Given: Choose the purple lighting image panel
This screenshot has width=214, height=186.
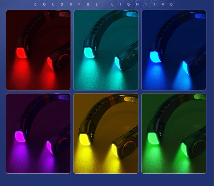Looking at the screenshot, I should (38, 133).
